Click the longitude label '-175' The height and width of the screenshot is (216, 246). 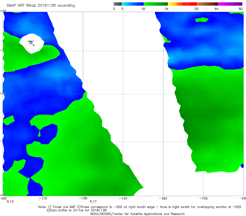pos(43,198)
